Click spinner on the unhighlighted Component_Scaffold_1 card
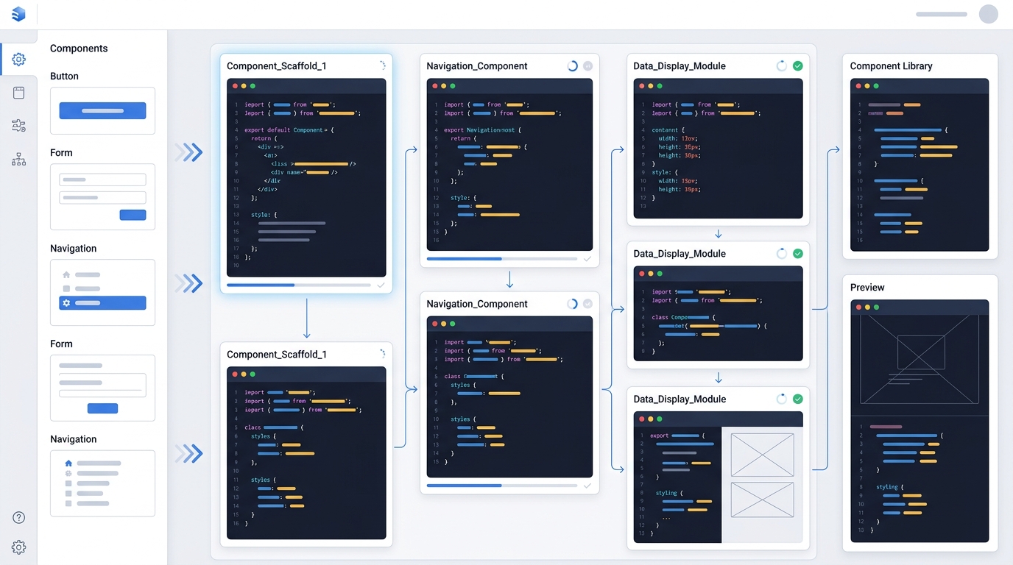 pos(381,354)
